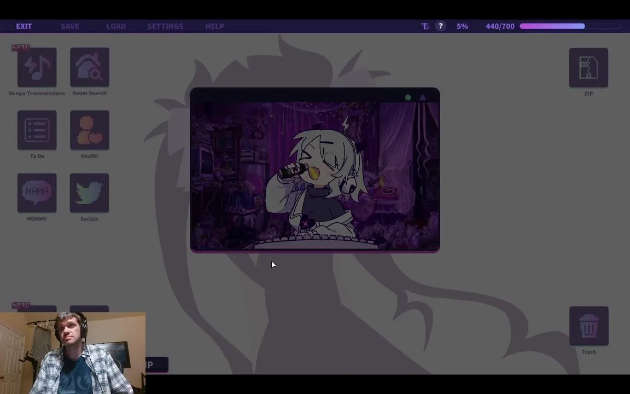Click the signal antenna icon in top bar
The image size is (630, 394).
coord(425,26)
